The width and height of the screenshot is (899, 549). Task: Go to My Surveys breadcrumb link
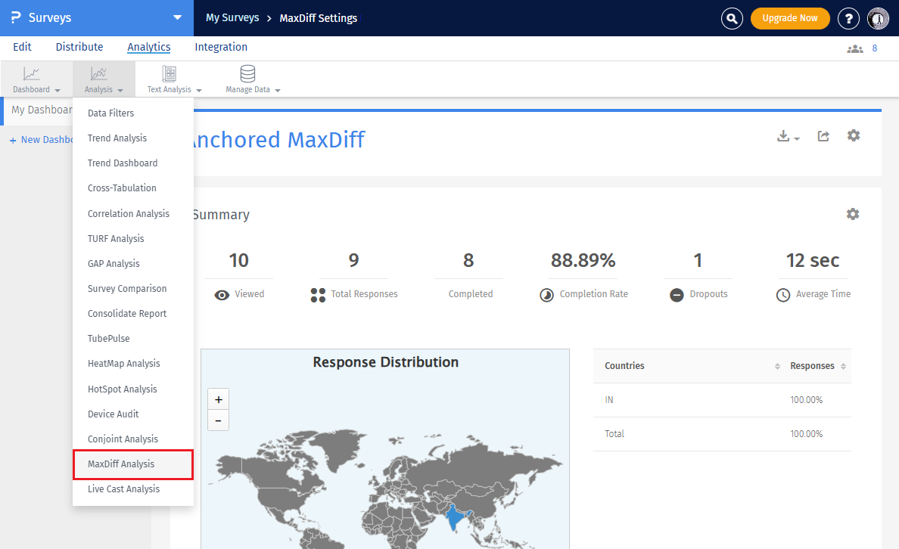pyautogui.click(x=232, y=18)
